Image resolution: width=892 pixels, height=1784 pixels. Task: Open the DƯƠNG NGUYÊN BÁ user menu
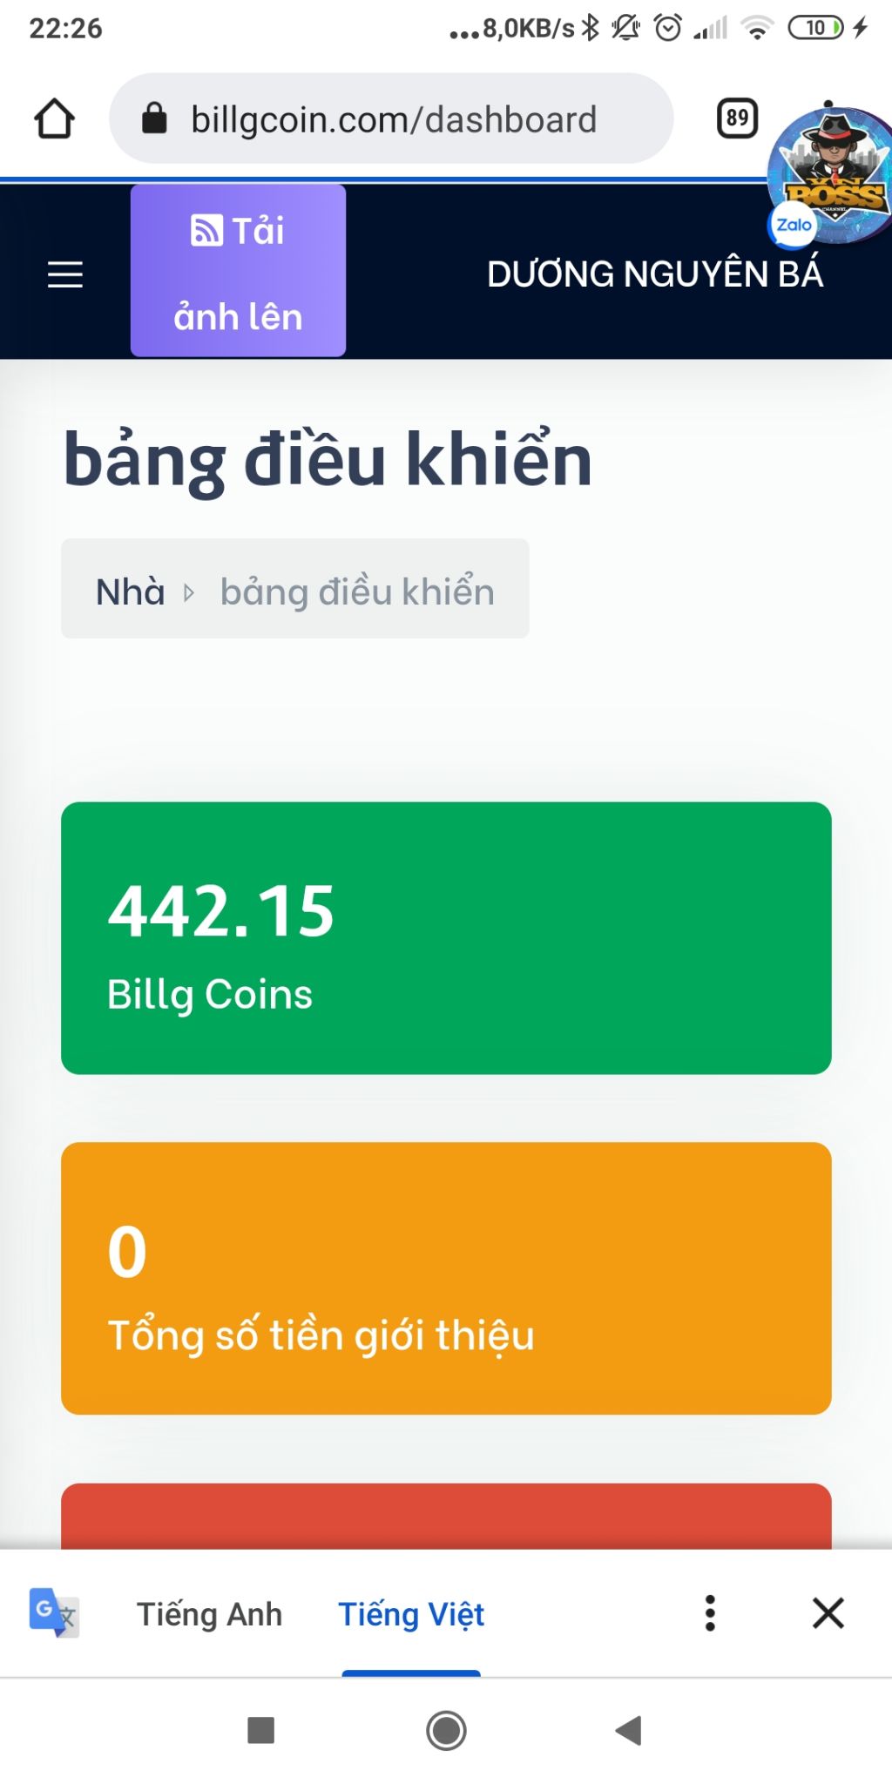click(x=655, y=274)
